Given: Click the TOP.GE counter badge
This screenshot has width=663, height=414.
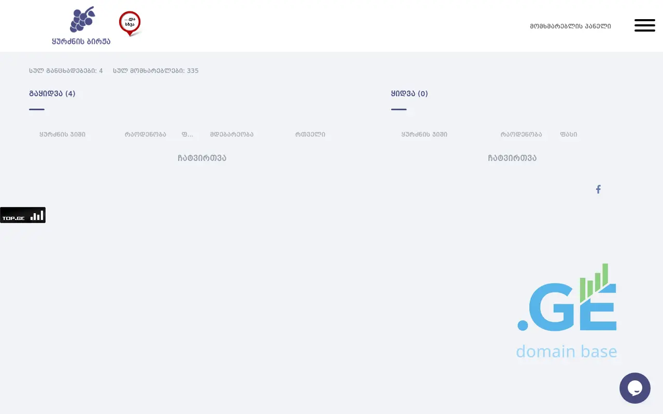Looking at the screenshot, I should (23, 215).
